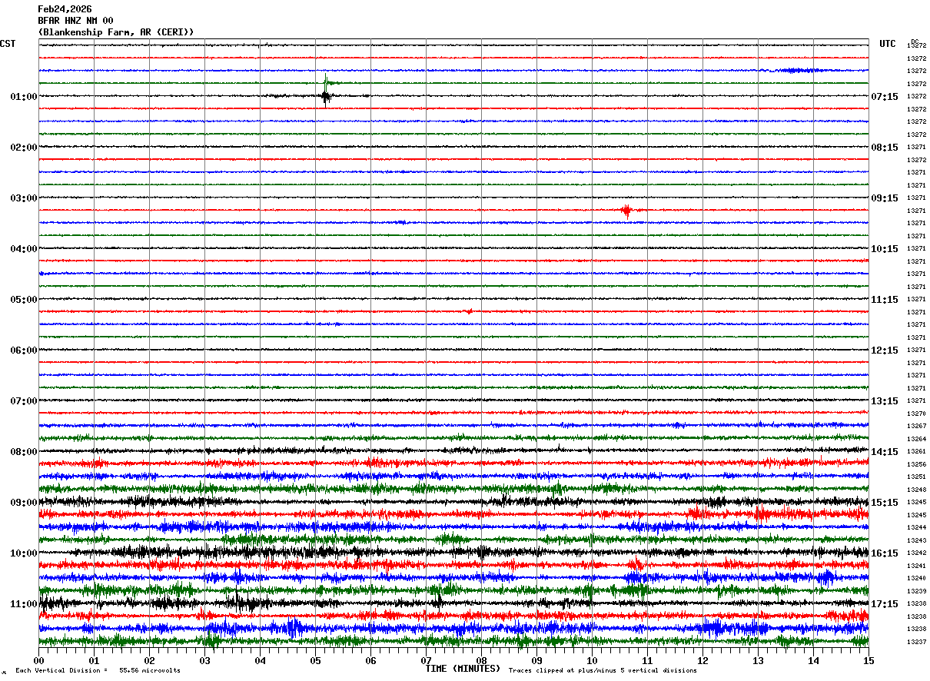
Task: Click the CST timezone label
Action: pos(8,44)
